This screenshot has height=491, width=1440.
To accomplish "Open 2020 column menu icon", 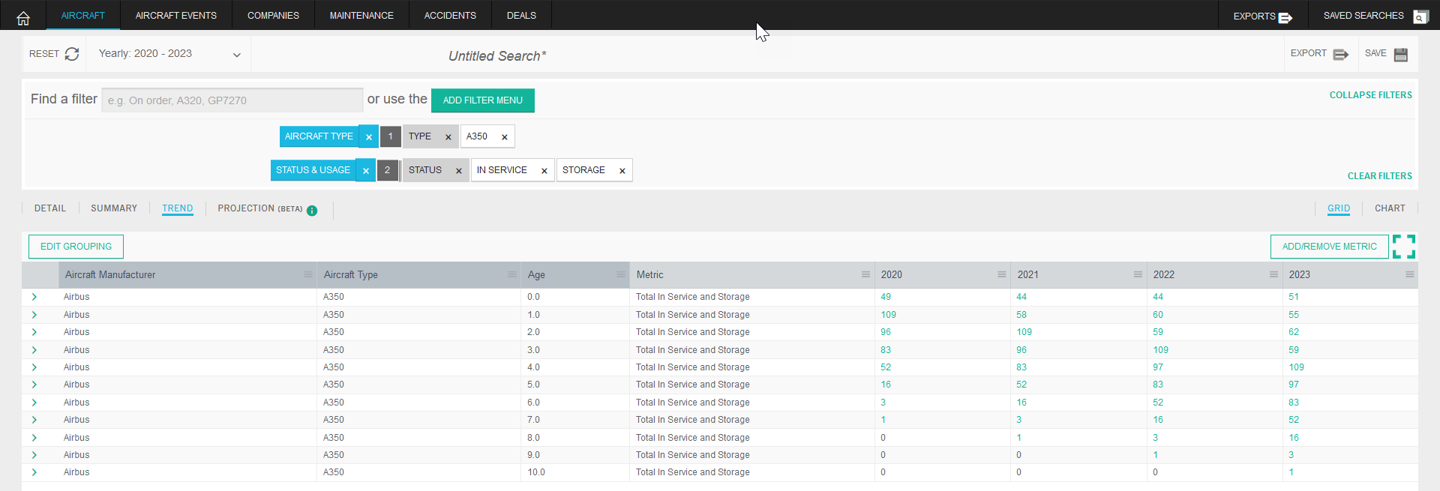I will (x=1002, y=274).
